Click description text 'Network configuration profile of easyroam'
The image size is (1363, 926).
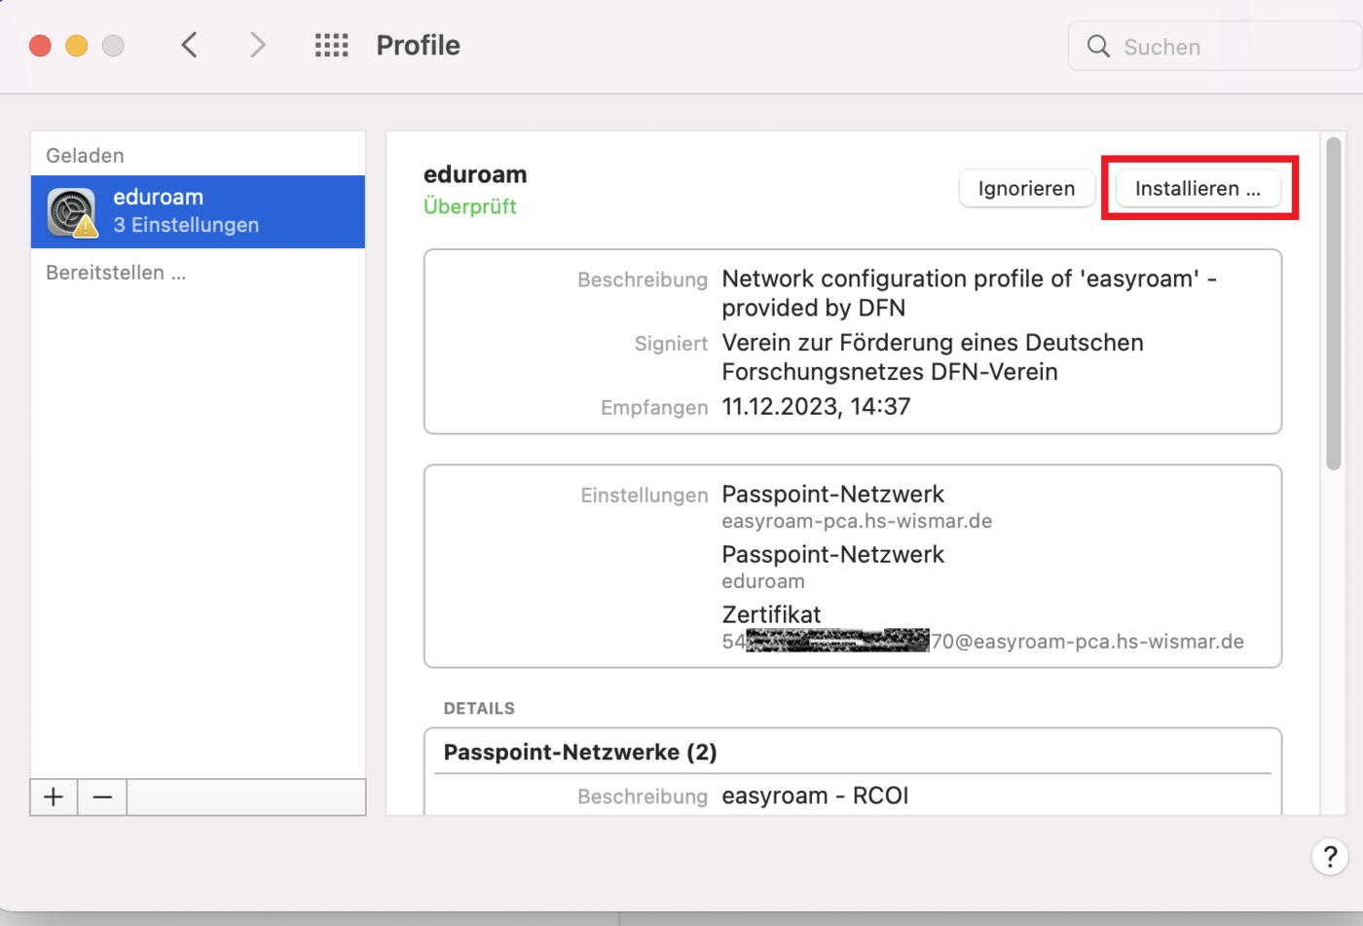[x=969, y=293]
